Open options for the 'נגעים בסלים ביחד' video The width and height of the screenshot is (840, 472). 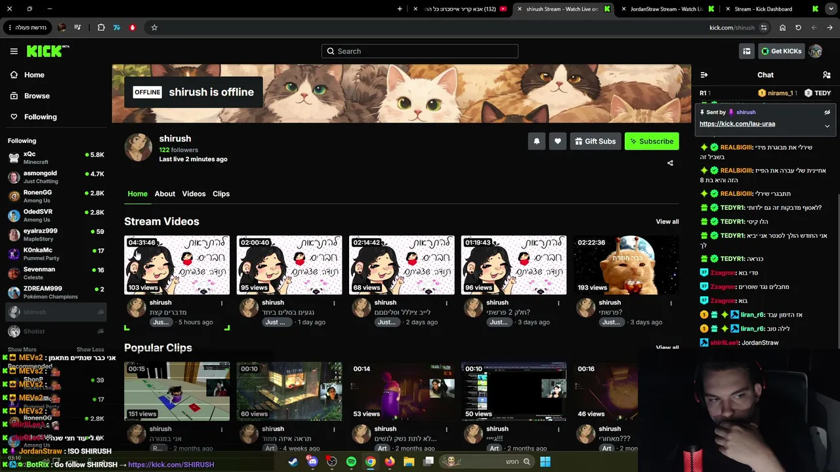click(334, 303)
